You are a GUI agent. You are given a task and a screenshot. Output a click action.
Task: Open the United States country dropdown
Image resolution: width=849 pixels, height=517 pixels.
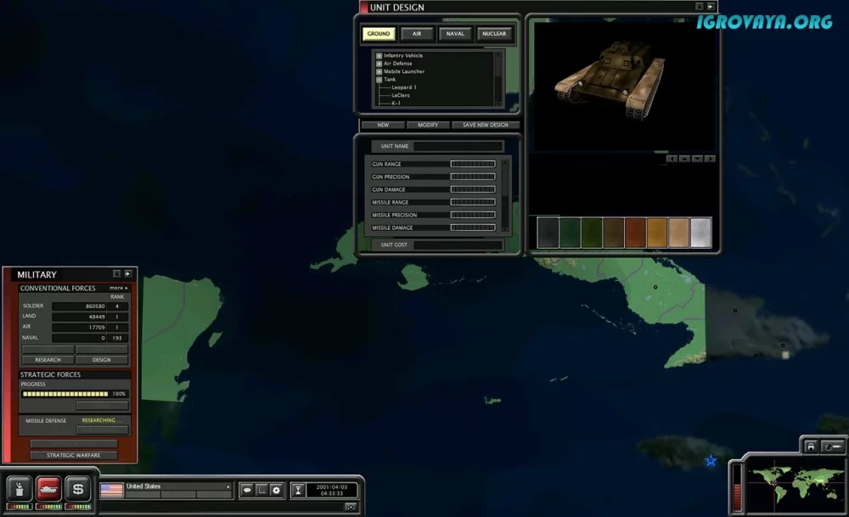pyautogui.click(x=227, y=487)
